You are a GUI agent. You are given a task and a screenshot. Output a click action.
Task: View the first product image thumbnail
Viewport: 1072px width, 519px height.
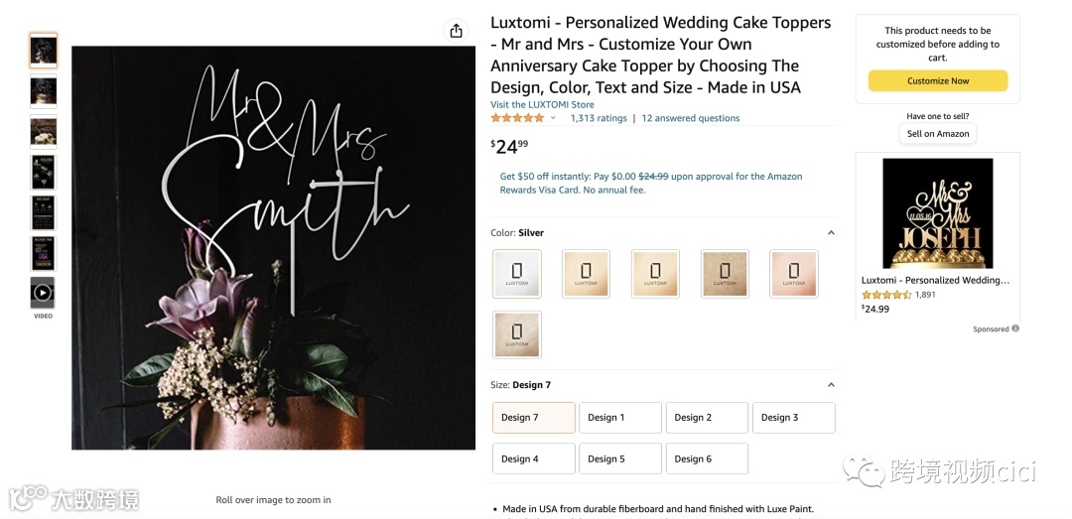pos(43,51)
